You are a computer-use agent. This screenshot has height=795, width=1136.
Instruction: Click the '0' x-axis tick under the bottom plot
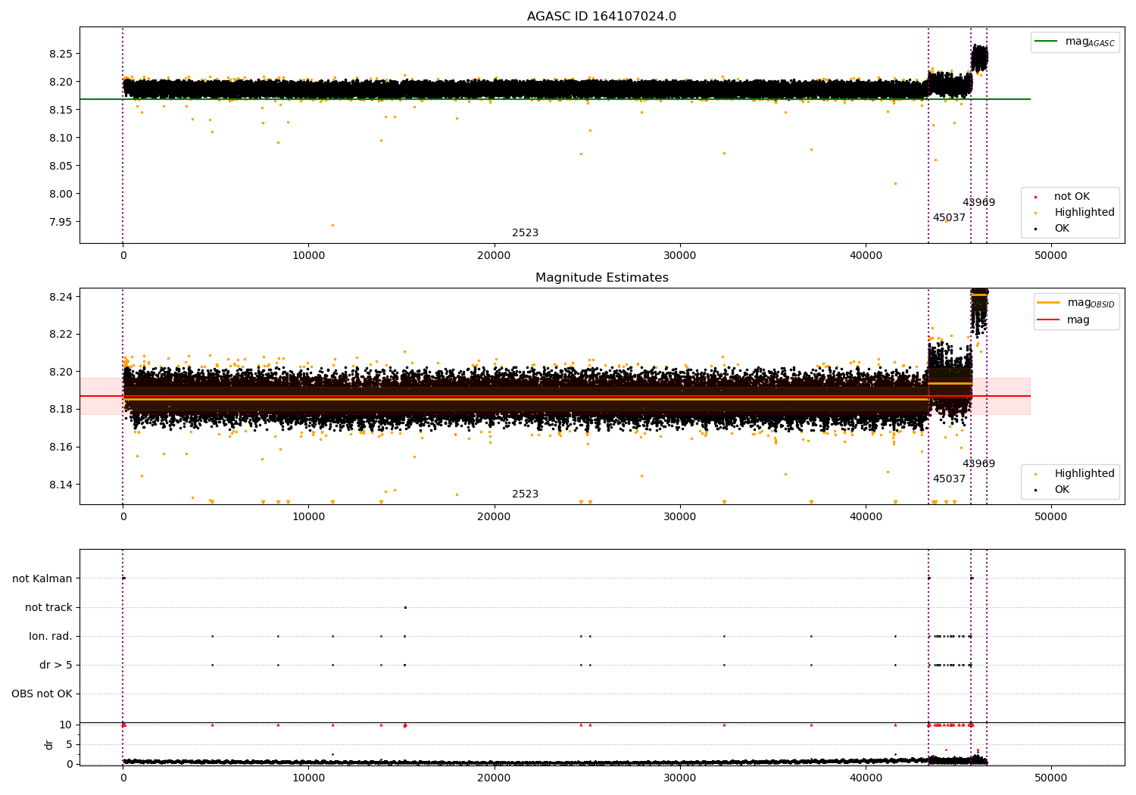tap(123, 778)
